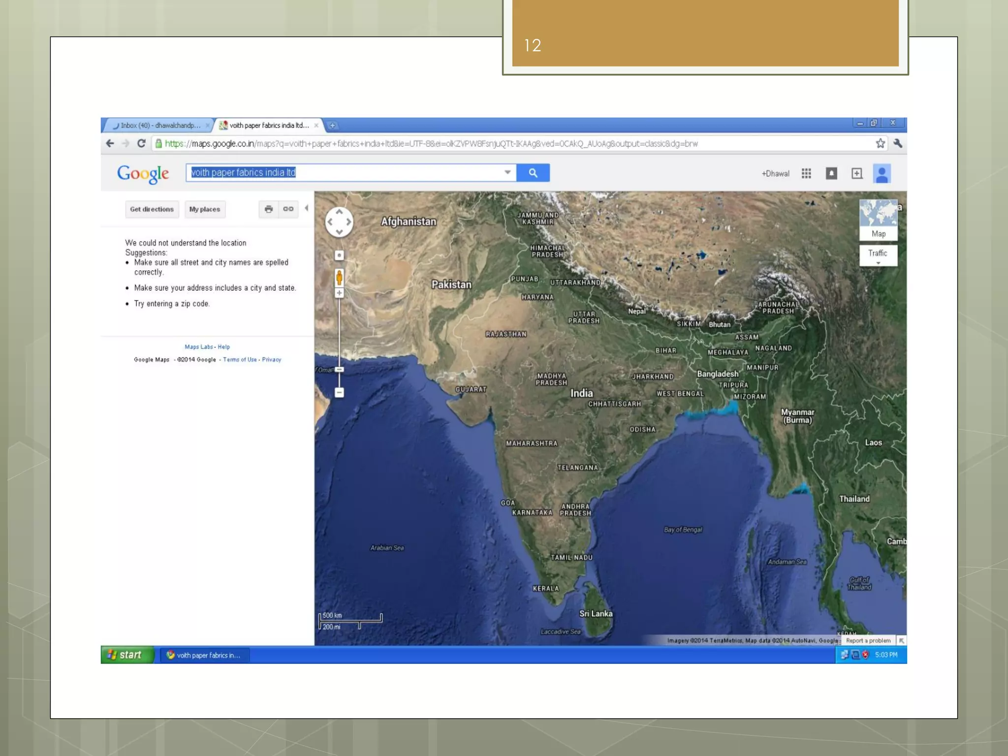The width and height of the screenshot is (1008, 756).
Task: Click the zoom out minus button
Action: (x=339, y=392)
